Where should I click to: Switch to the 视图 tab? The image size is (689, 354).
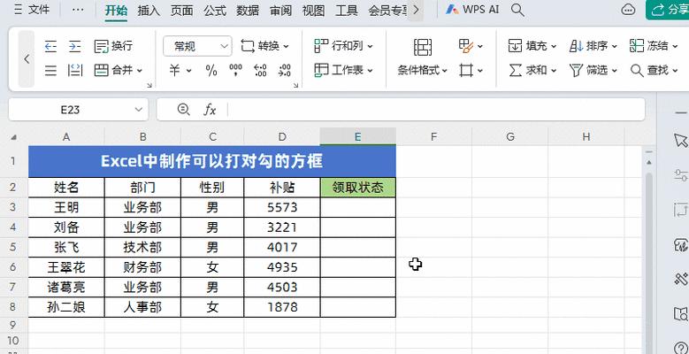pyautogui.click(x=313, y=11)
